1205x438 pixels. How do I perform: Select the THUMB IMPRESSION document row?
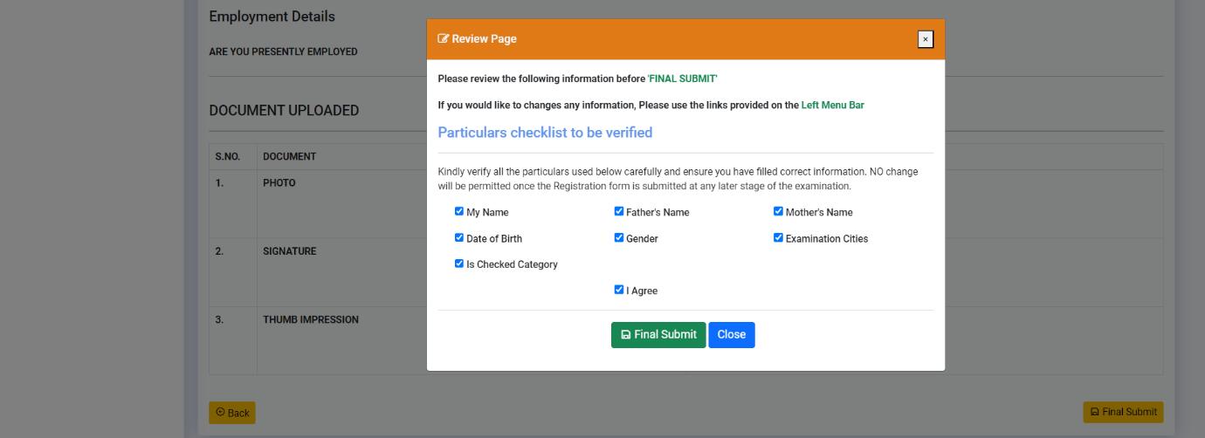point(311,320)
